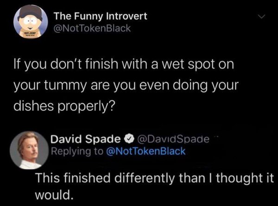The height and width of the screenshot is (206, 278).
Task: Open "The Funny Introvert" display name
Action: (x=101, y=16)
